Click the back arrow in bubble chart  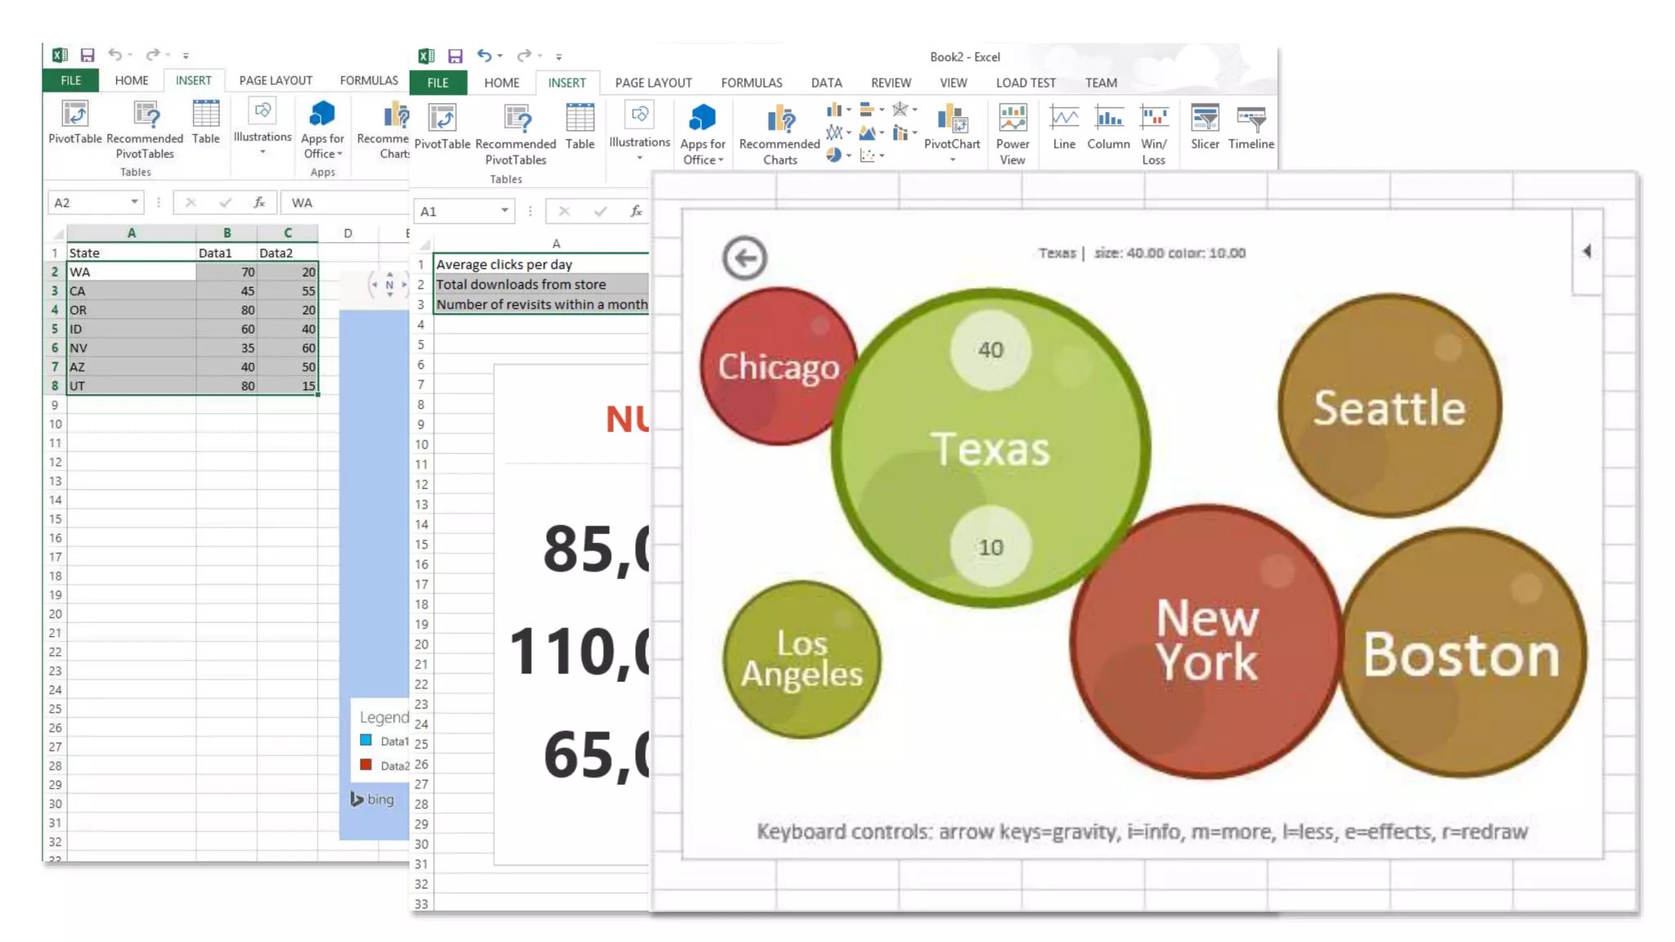tap(744, 258)
